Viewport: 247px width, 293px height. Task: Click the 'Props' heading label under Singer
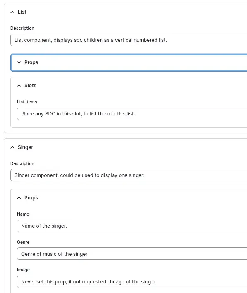31,198
